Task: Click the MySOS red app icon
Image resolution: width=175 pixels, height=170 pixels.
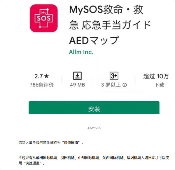Action: [x=44, y=18]
